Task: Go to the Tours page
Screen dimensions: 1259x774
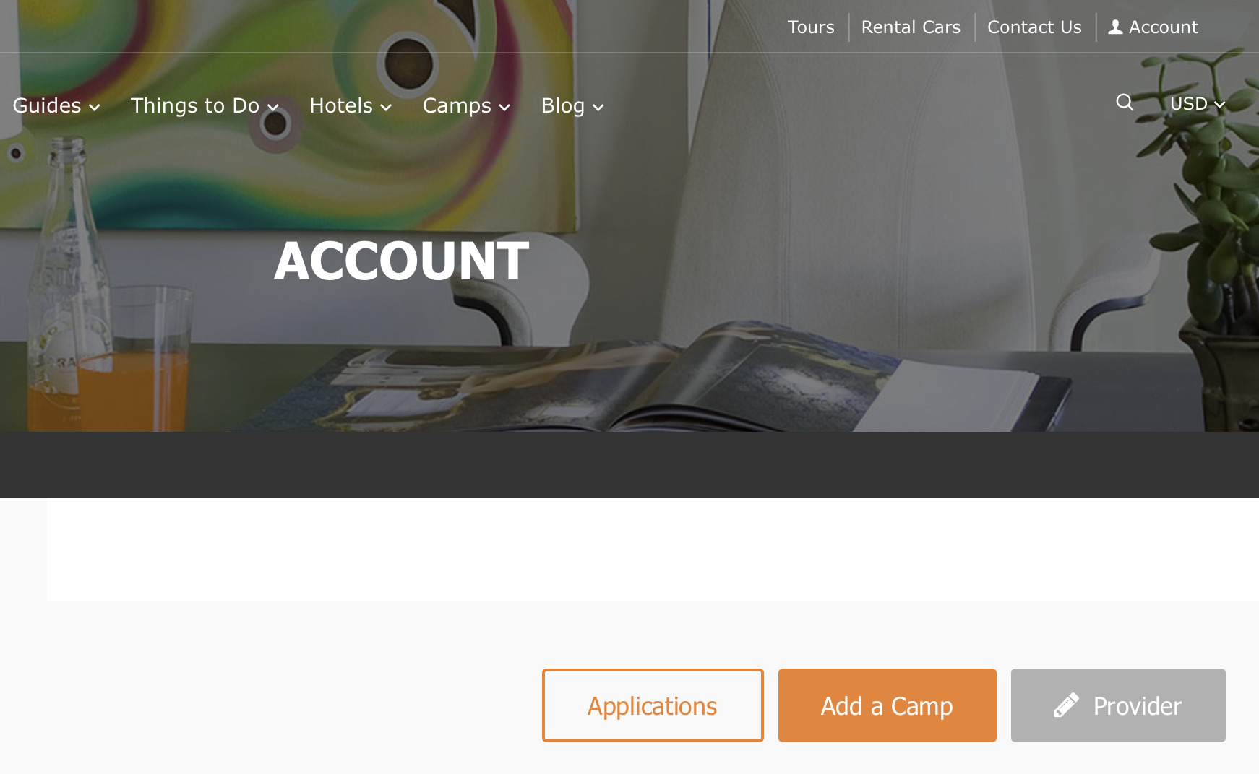Action: pos(811,27)
